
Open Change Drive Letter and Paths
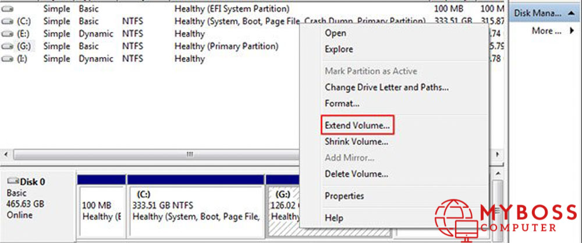(386, 87)
